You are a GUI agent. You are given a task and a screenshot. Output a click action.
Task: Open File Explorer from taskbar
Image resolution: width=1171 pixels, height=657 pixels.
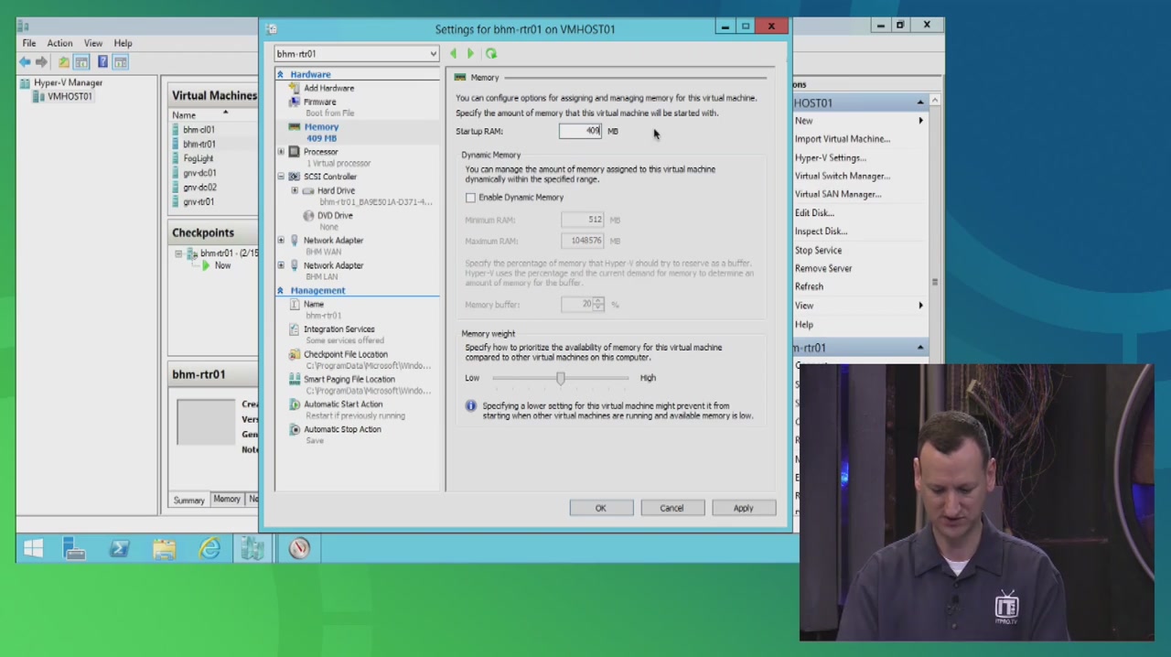165,548
